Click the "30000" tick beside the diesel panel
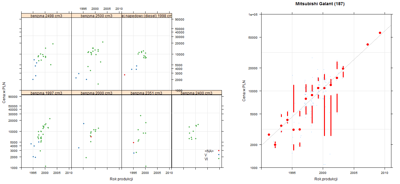 pos(179,37)
